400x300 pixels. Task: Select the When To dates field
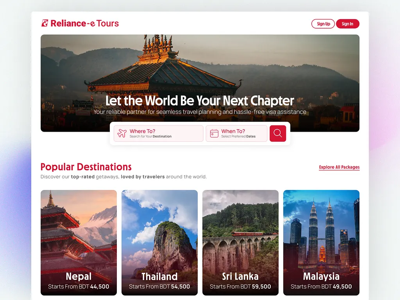236,134
